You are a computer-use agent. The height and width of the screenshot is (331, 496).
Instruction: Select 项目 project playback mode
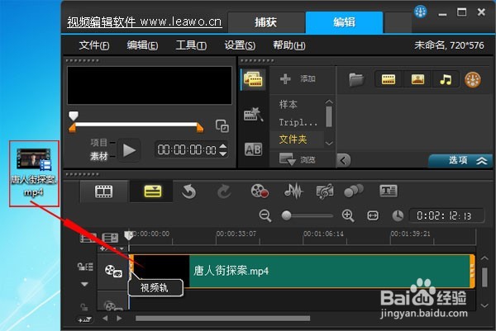pyautogui.click(x=98, y=143)
